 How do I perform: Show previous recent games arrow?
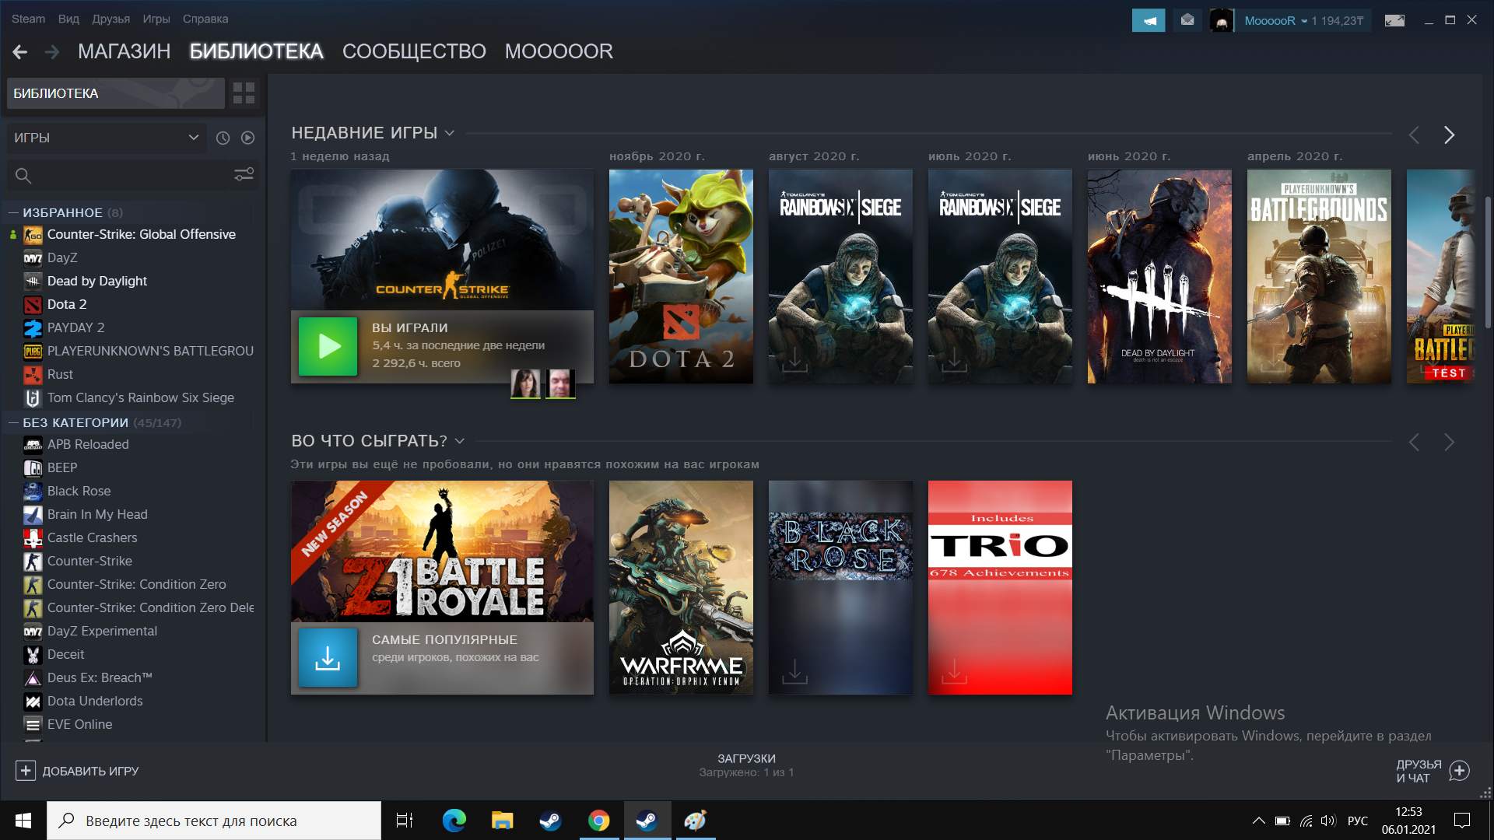1414,135
